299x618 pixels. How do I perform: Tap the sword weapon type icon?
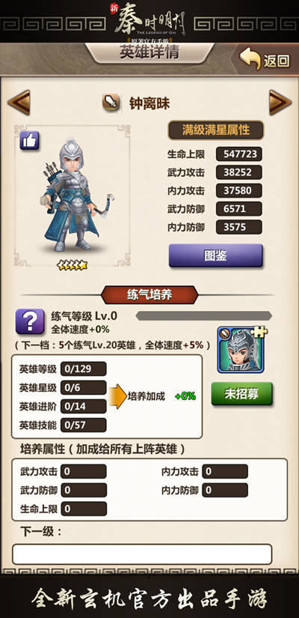pyautogui.click(x=111, y=103)
